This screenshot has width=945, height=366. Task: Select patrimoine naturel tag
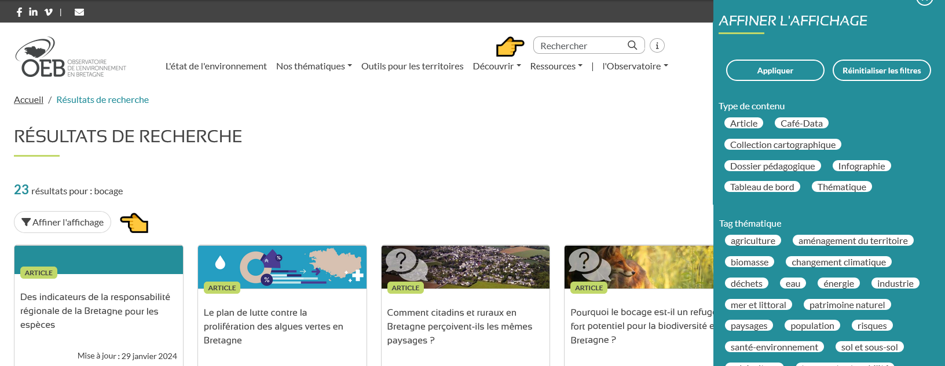pyautogui.click(x=847, y=305)
